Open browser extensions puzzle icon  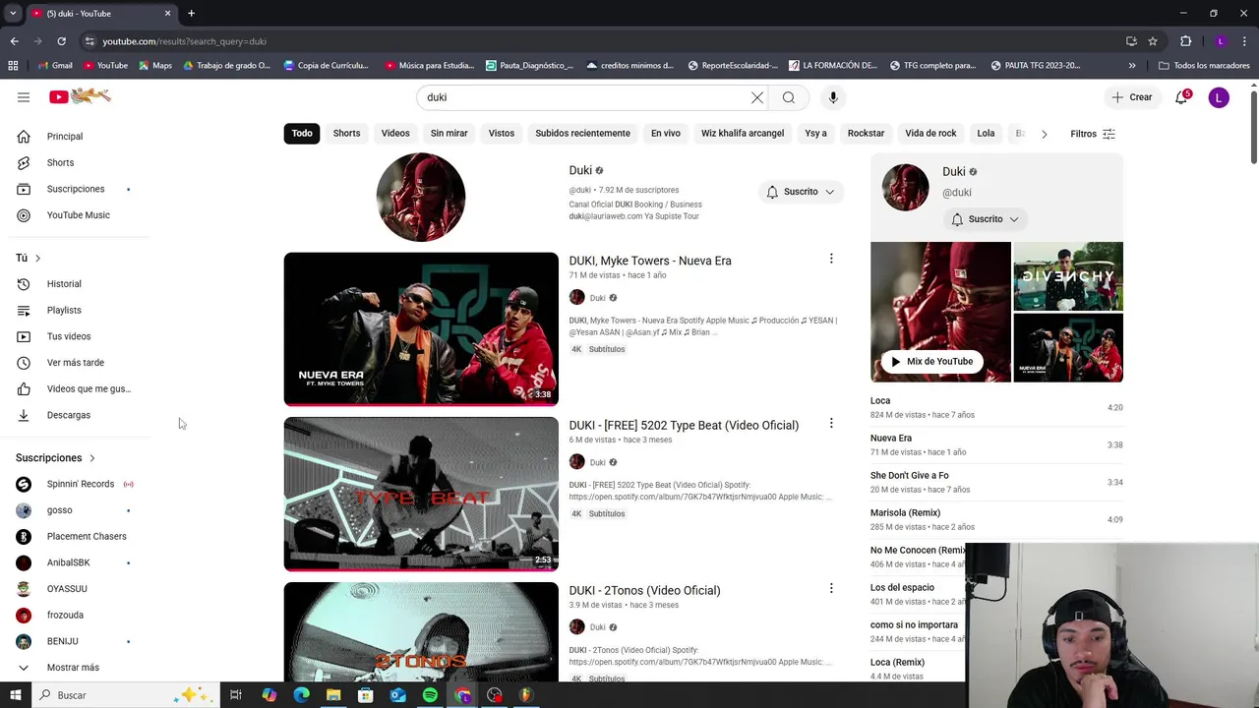pos(1185,41)
